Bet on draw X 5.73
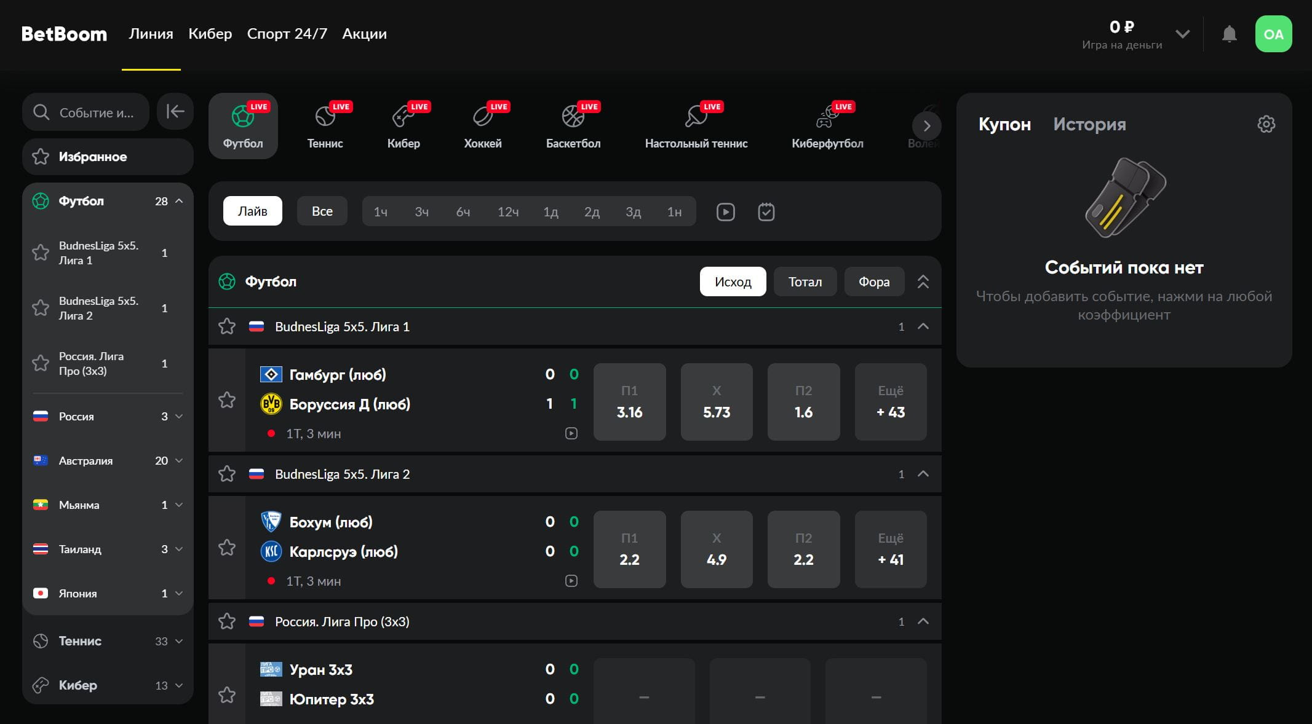This screenshot has width=1312, height=724. point(717,402)
